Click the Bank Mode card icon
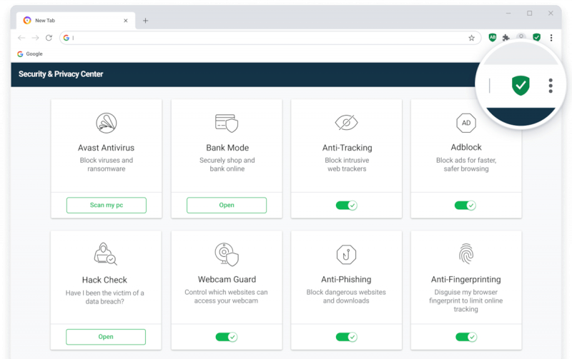 227,123
